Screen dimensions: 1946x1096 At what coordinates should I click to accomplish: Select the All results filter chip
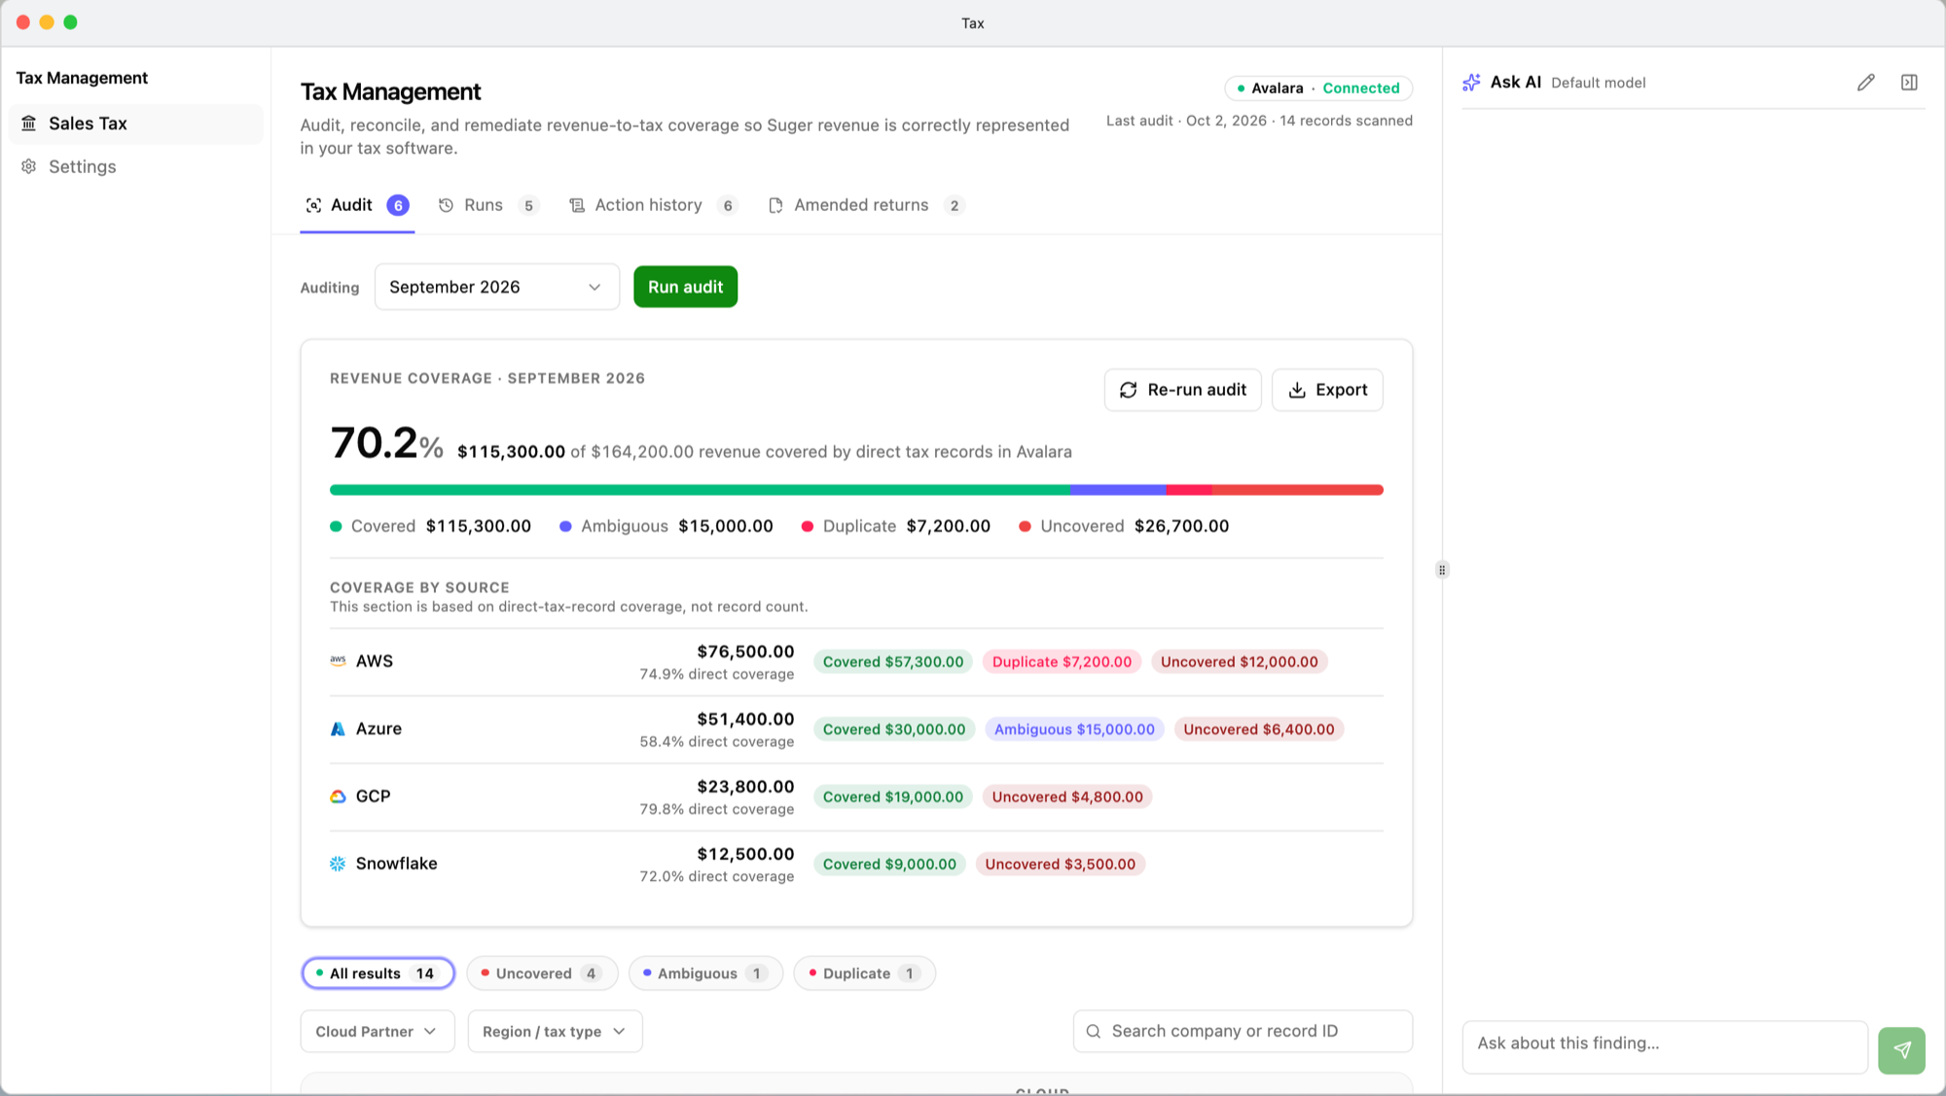coord(378,973)
